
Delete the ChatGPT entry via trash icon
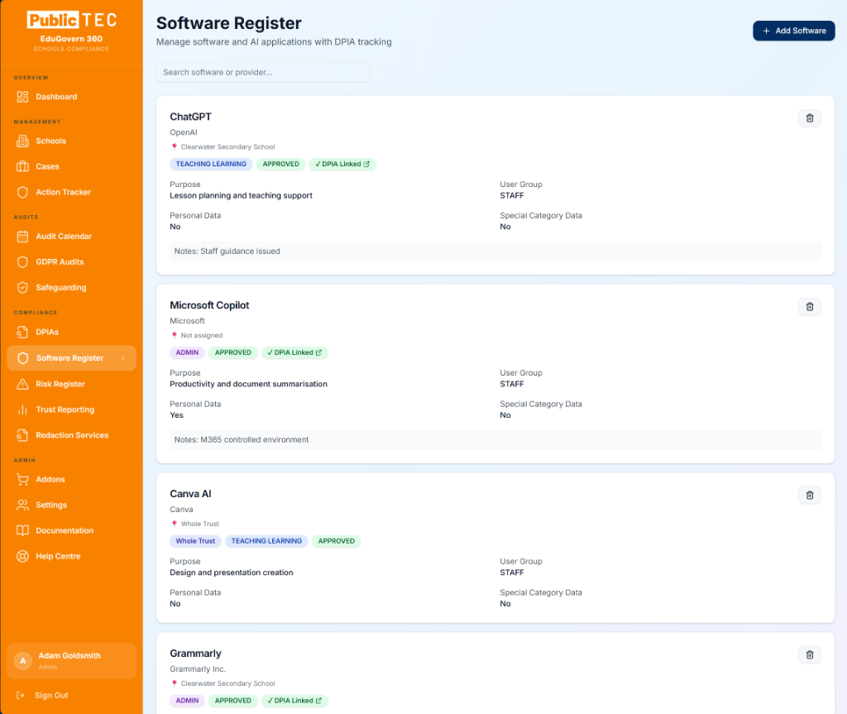pyautogui.click(x=810, y=117)
